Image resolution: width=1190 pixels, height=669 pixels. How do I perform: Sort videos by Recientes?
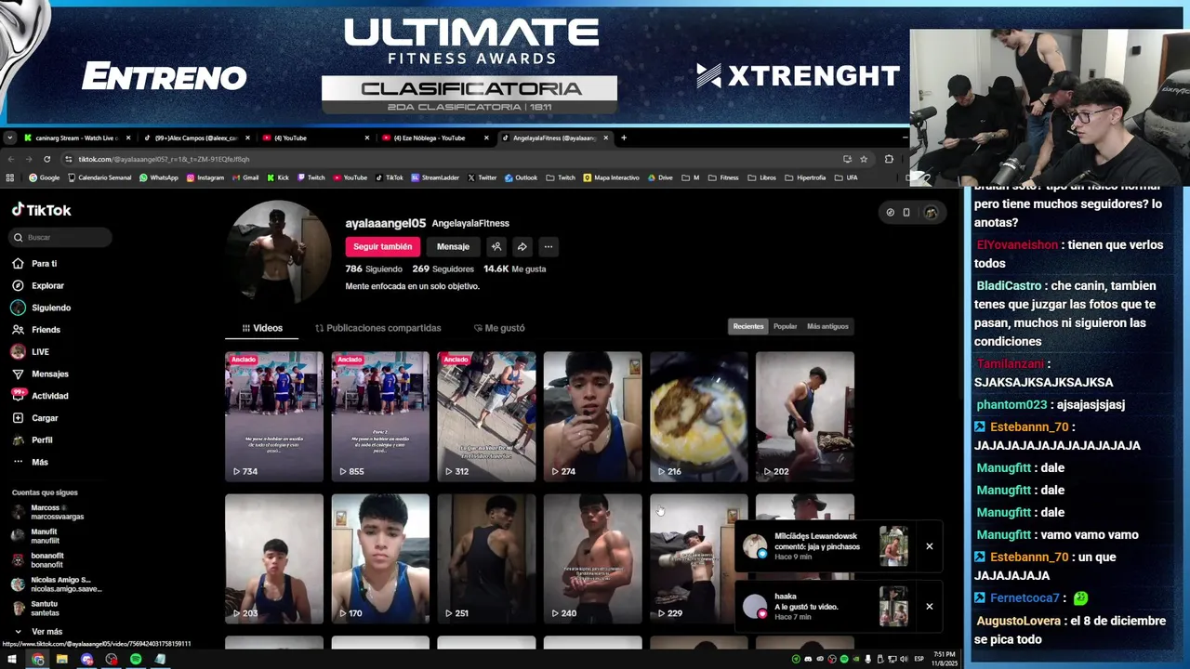coord(748,326)
